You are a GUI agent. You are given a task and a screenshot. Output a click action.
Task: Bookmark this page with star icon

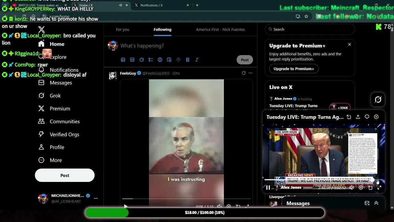click(x=306, y=16)
